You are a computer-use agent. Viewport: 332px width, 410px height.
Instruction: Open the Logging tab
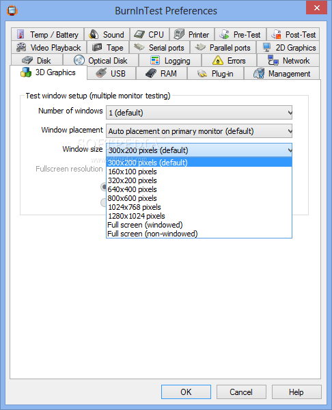170,60
